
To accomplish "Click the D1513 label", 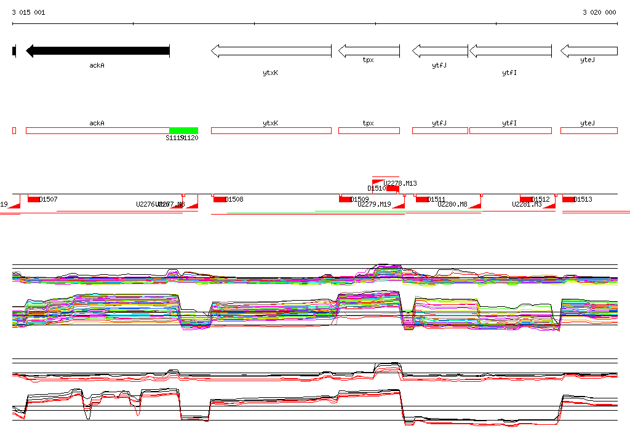I will pyautogui.click(x=583, y=199).
